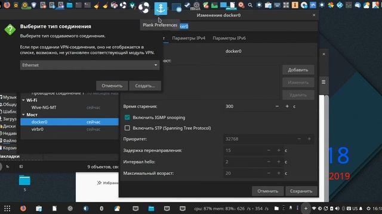Collapse the Wi-Fi group in connection list

coord(24,100)
